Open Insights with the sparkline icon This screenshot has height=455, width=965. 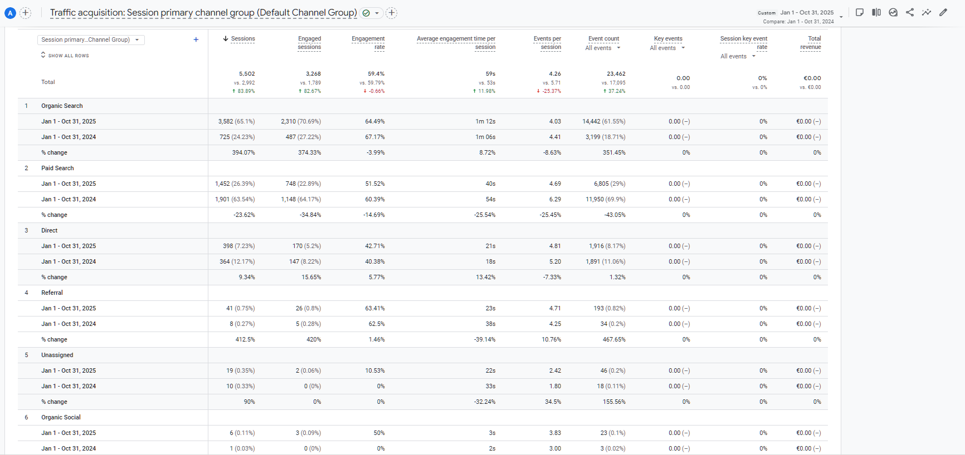tap(926, 12)
